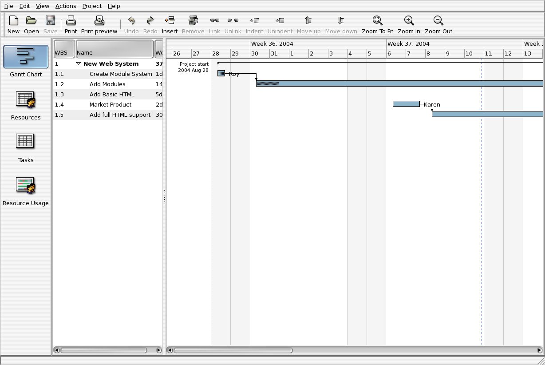Collapse the New Web System task group

point(79,64)
